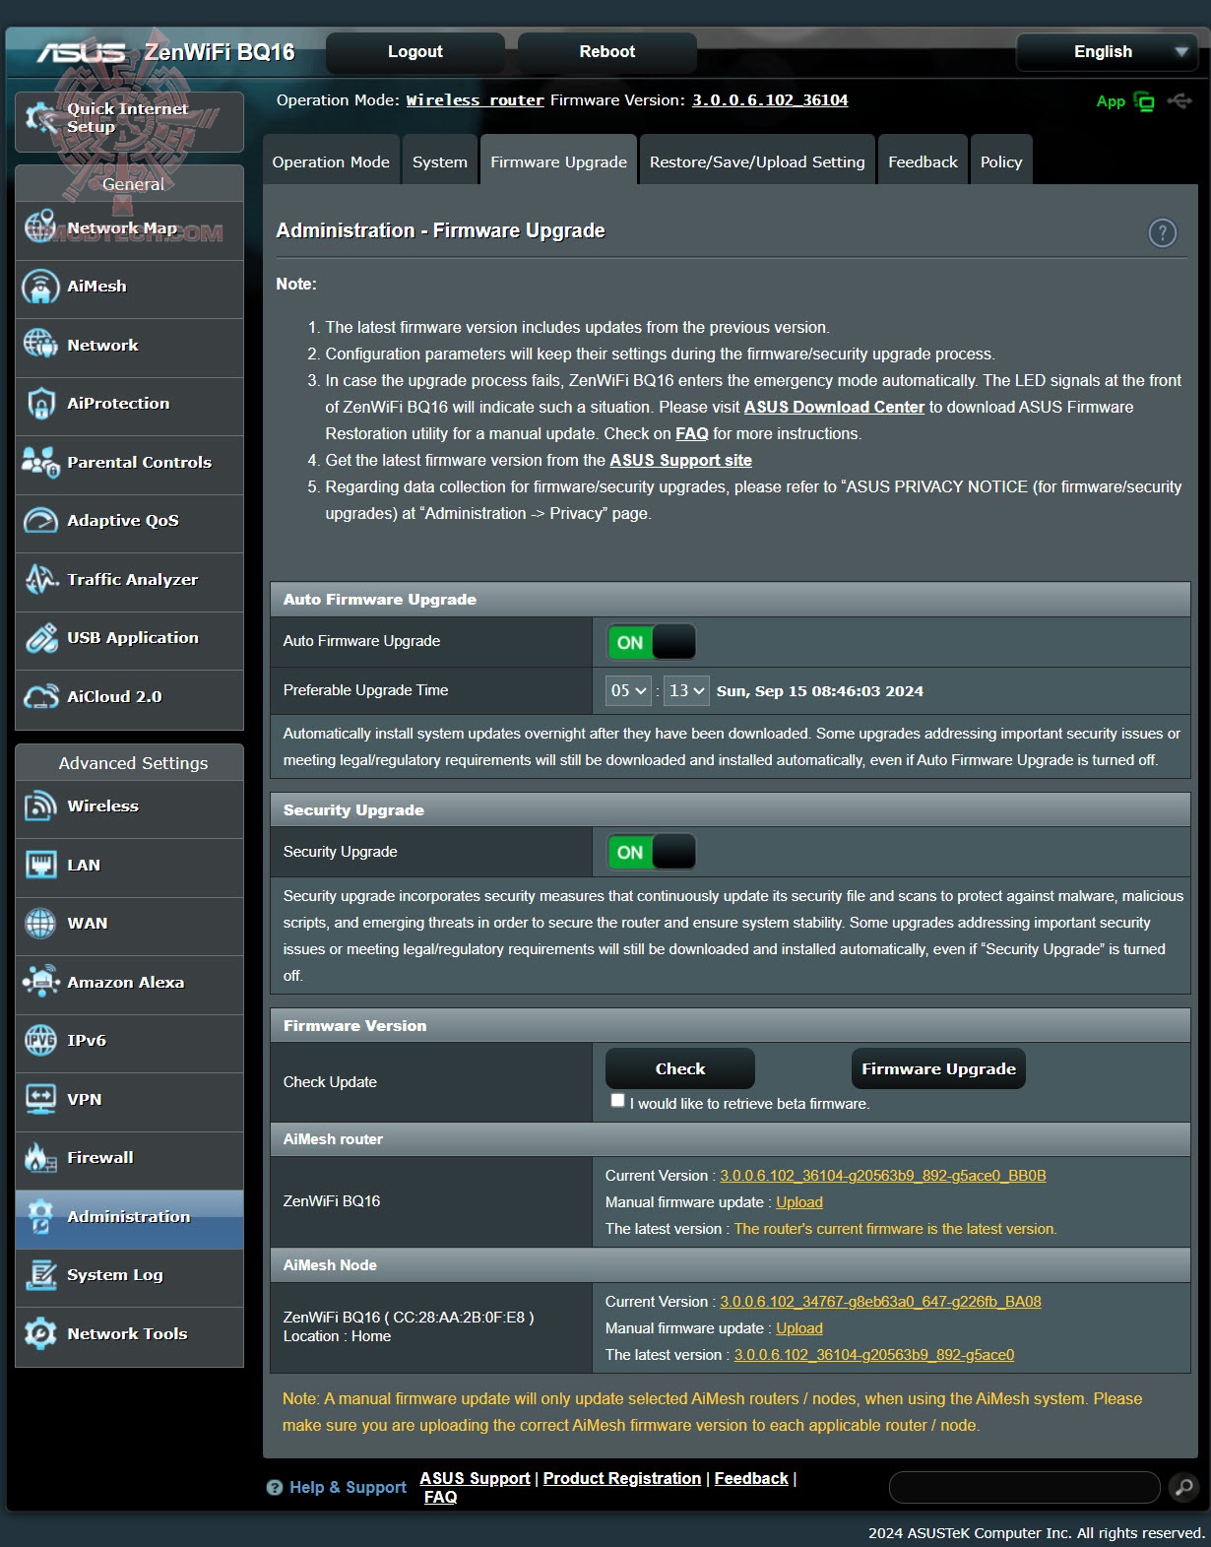Open the Network sidebar icon
The width and height of the screenshot is (1211, 1547).
click(x=40, y=345)
